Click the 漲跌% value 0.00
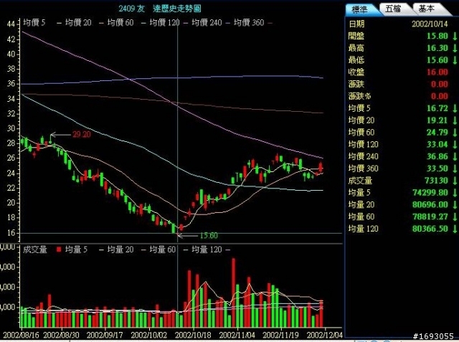 (440, 96)
